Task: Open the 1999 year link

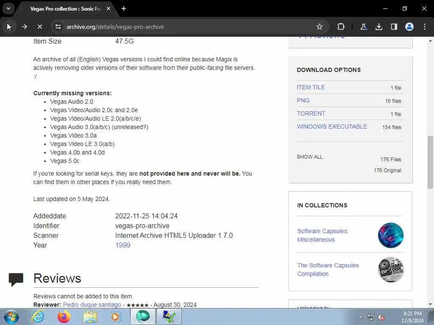Action: click(x=122, y=245)
